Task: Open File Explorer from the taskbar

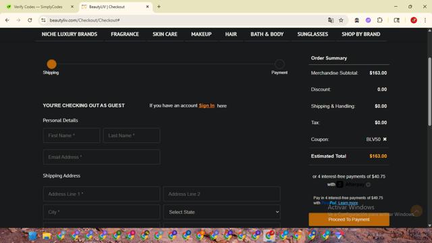Action: pos(47,236)
